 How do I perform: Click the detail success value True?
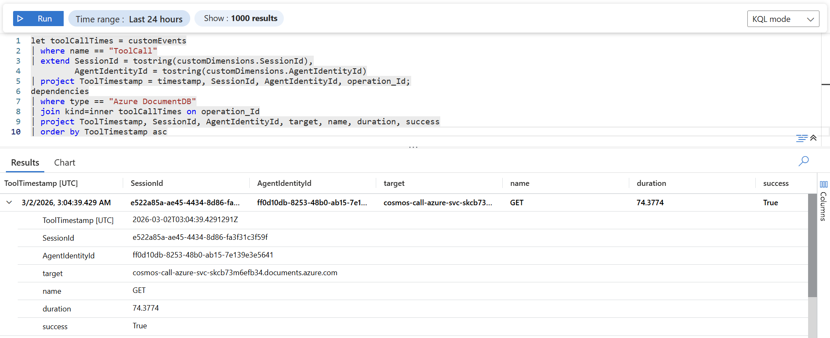tap(140, 326)
